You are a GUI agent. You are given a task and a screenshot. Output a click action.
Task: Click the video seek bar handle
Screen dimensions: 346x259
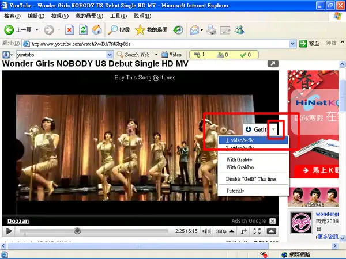[x=77, y=231]
